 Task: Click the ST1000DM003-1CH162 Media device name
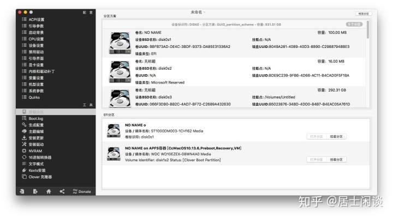click(x=177, y=131)
